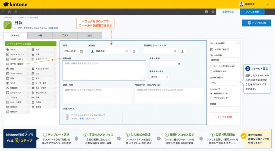This screenshot has height=151, width=275.
Task: Click the 成果・実績 number input
Action: click(163, 64)
